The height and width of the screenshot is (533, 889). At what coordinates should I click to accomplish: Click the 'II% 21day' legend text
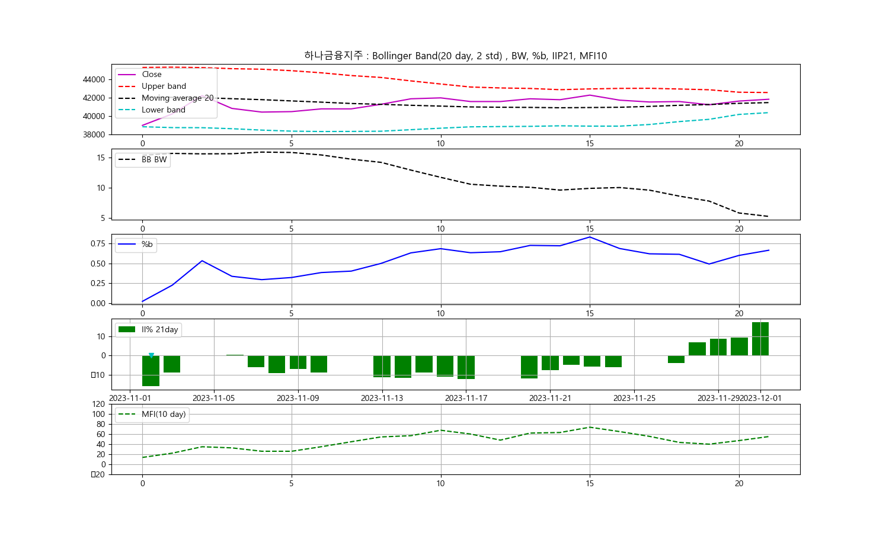coord(159,329)
